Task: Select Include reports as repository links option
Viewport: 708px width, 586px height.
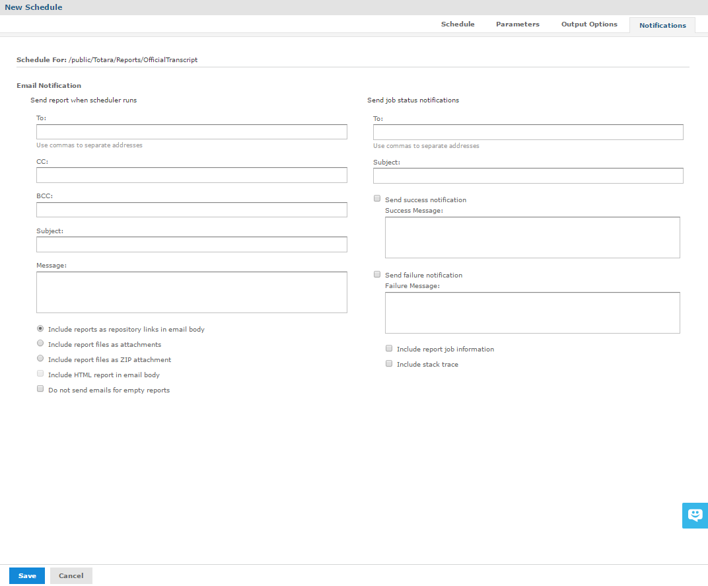Action: coord(41,328)
